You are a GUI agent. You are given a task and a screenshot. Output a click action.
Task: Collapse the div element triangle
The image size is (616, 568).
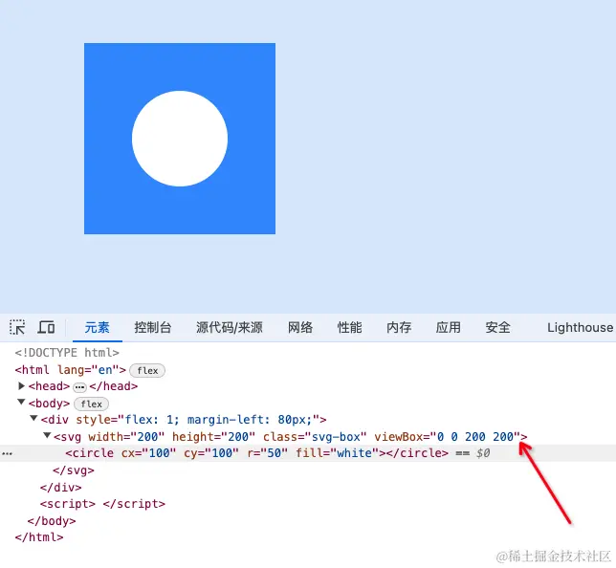pyautogui.click(x=34, y=418)
